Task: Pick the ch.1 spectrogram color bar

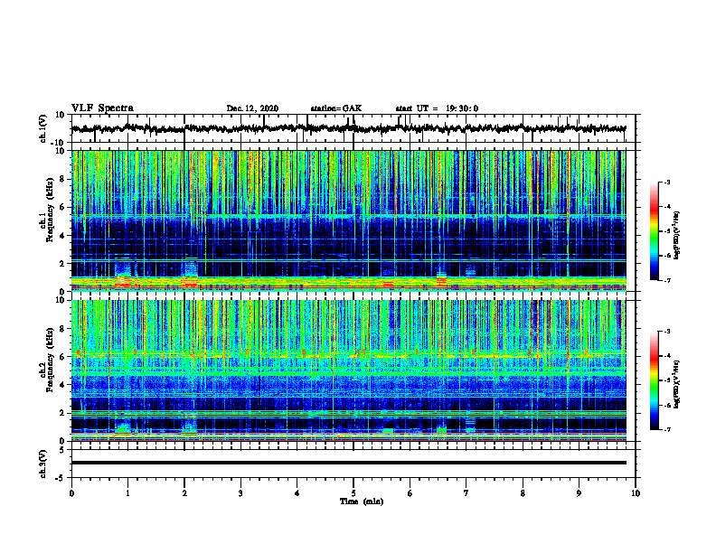Action: point(654,231)
